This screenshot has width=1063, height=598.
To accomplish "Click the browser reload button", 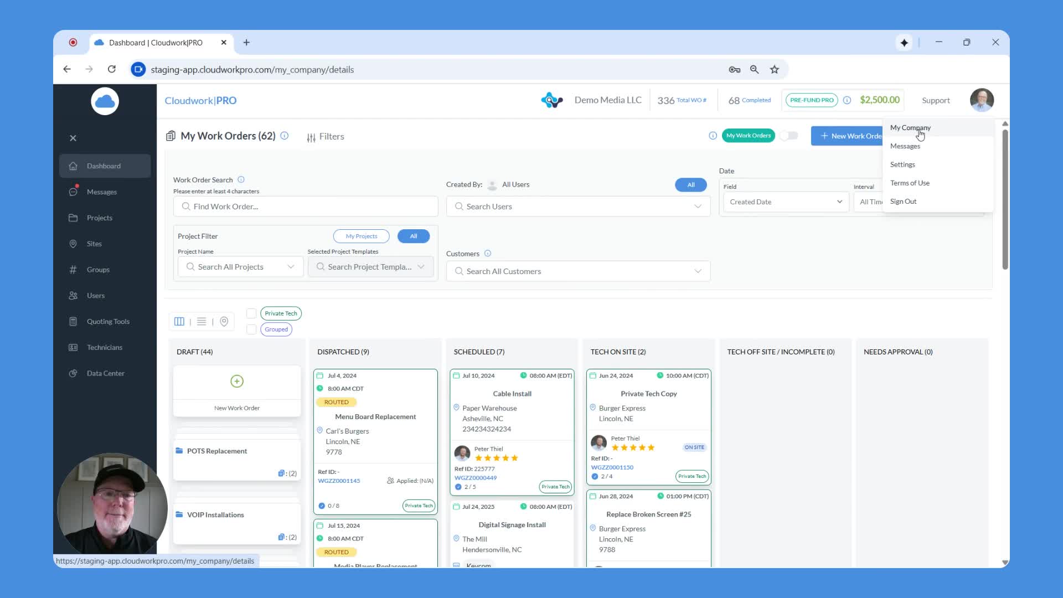I will [x=112, y=69].
